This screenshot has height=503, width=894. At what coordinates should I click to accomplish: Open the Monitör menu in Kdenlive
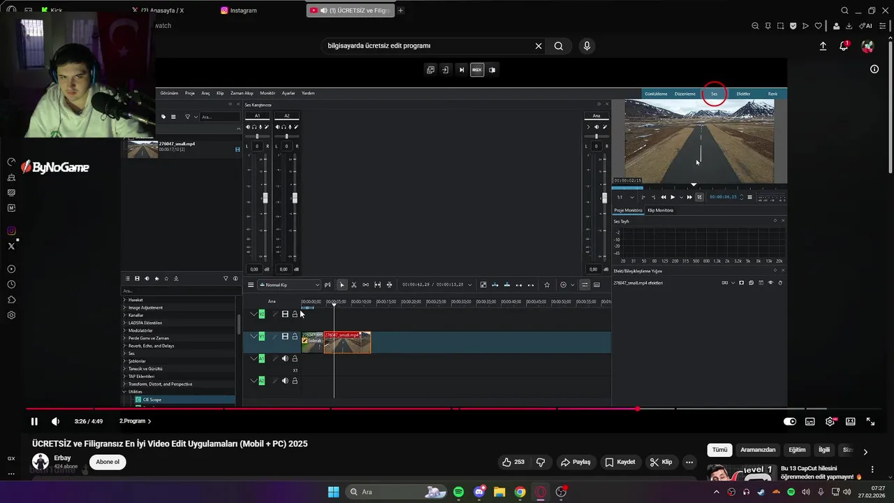pyautogui.click(x=268, y=93)
